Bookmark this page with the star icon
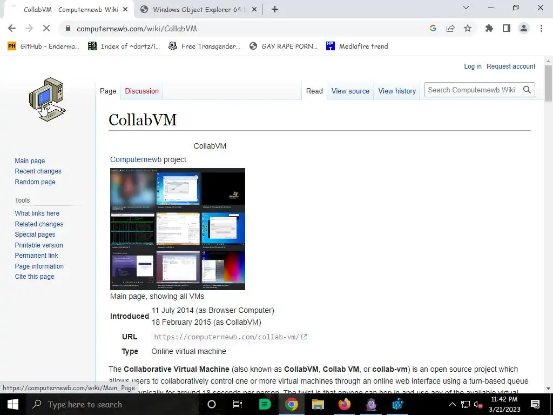The height and width of the screenshot is (415, 553). (x=468, y=28)
